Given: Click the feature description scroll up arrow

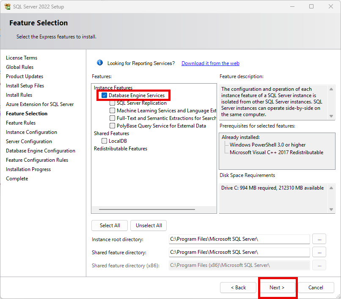Looking at the screenshot, I should [x=331, y=89].
